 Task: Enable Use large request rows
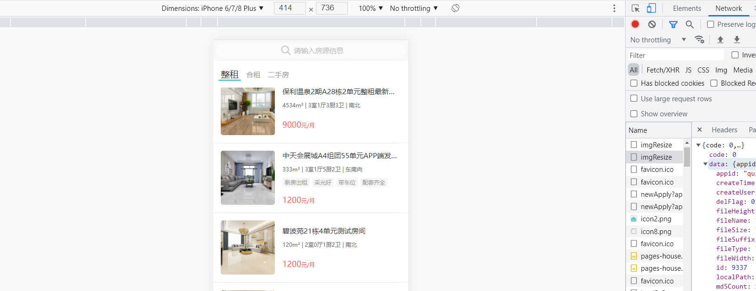point(634,98)
